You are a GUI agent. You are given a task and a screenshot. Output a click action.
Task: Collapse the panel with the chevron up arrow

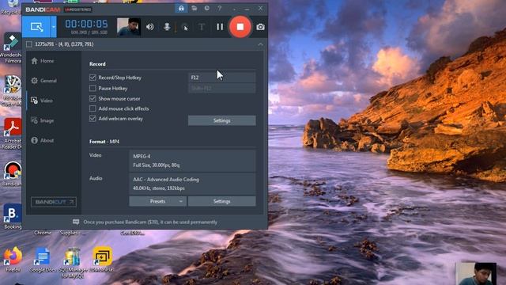(260, 44)
